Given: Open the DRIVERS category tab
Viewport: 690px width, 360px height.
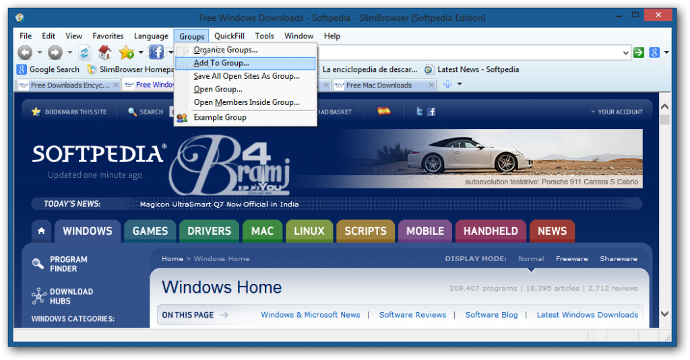Looking at the screenshot, I should [209, 231].
